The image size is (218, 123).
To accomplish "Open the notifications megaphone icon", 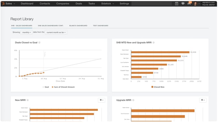I will (x=189, y=4).
